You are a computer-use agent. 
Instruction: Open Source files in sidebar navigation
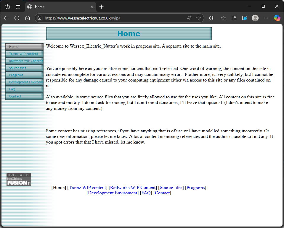click(24, 68)
